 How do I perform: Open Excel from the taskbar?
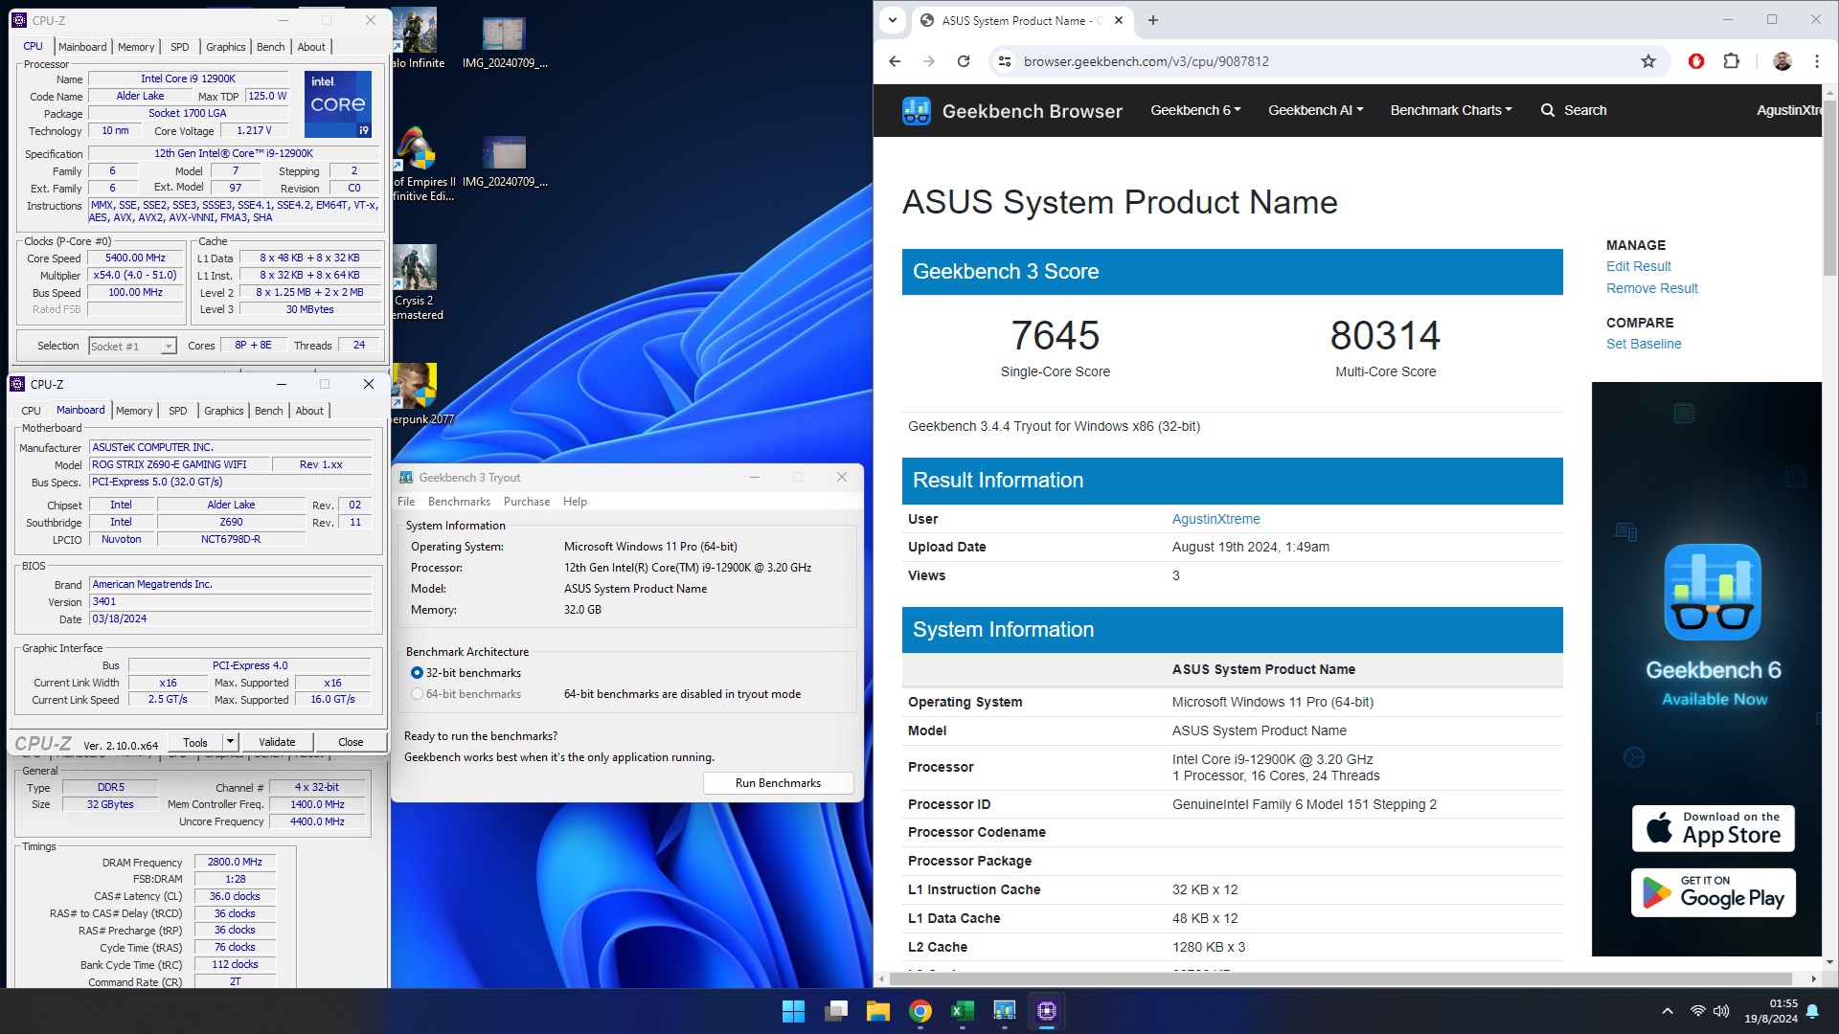963,1011
